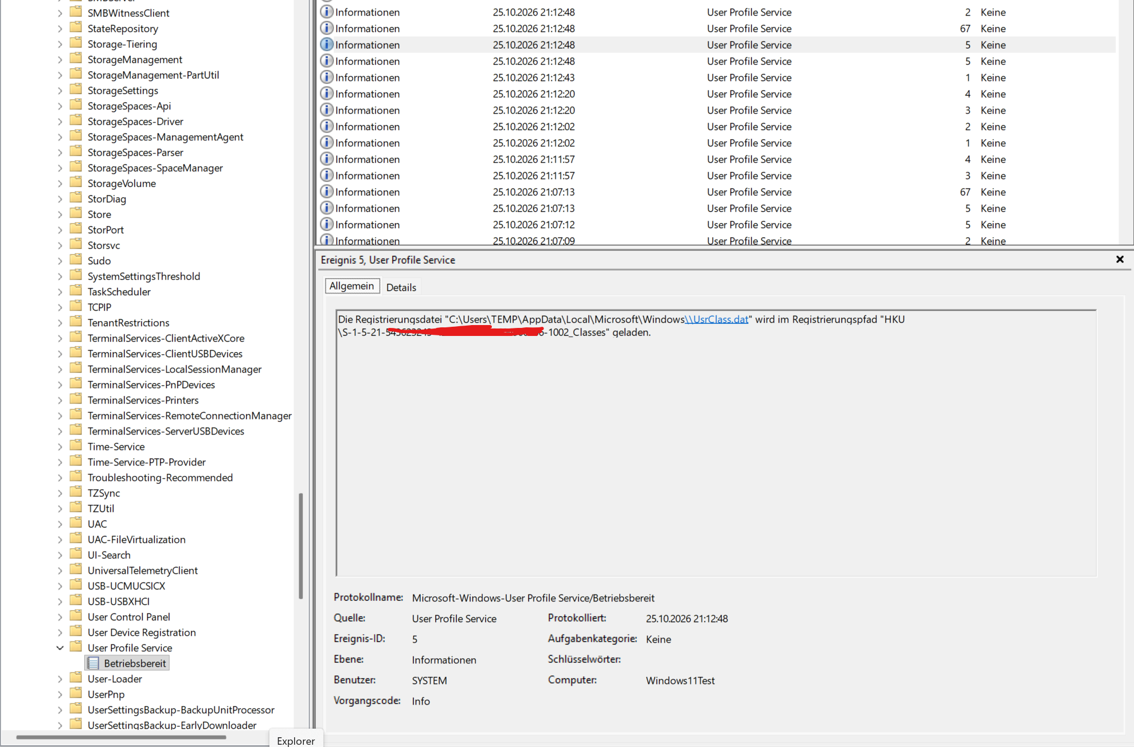Click the USB-USBXHCI folder icon
The height and width of the screenshot is (747, 1134).
tap(76, 601)
